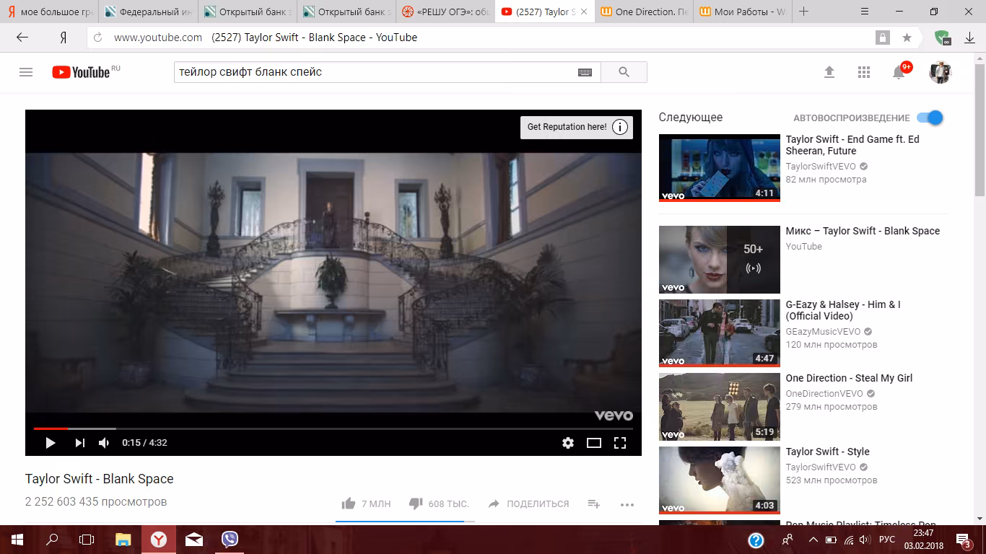Close the Taylor Swift YouTube tab
Image resolution: width=986 pixels, height=554 pixels.
point(584,12)
